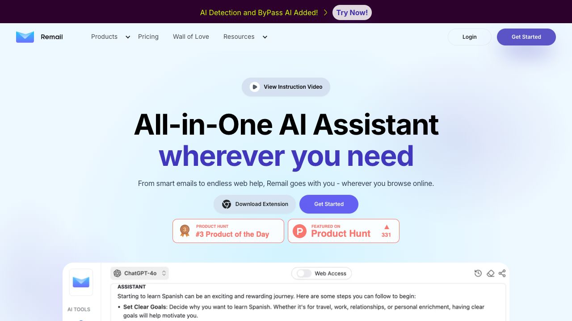572x321 pixels.
Task: Click Try Now in the top banner
Action: (352, 12)
